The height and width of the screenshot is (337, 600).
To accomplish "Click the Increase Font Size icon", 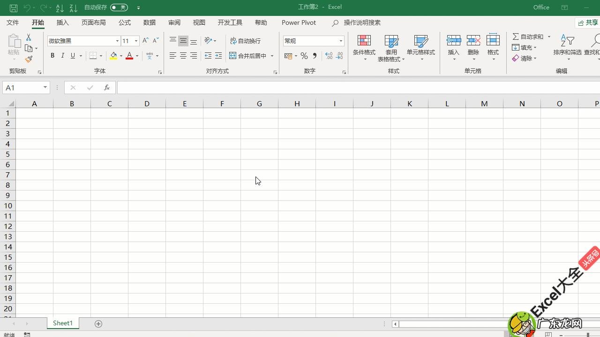I will 145,41.
